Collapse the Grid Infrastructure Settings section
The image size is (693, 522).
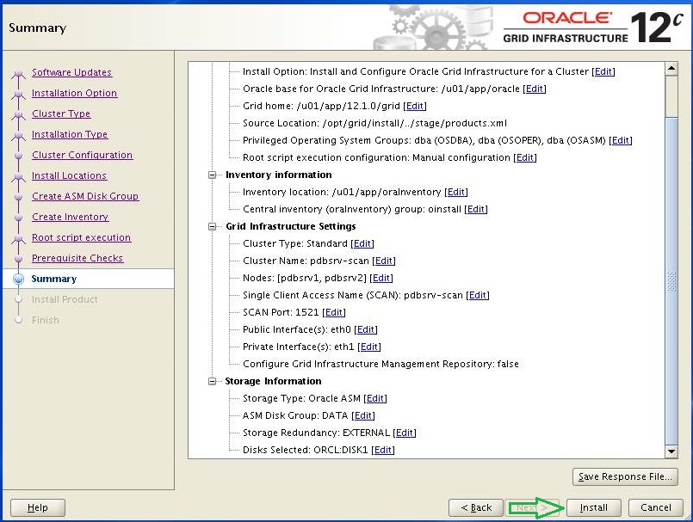coord(212,226)
